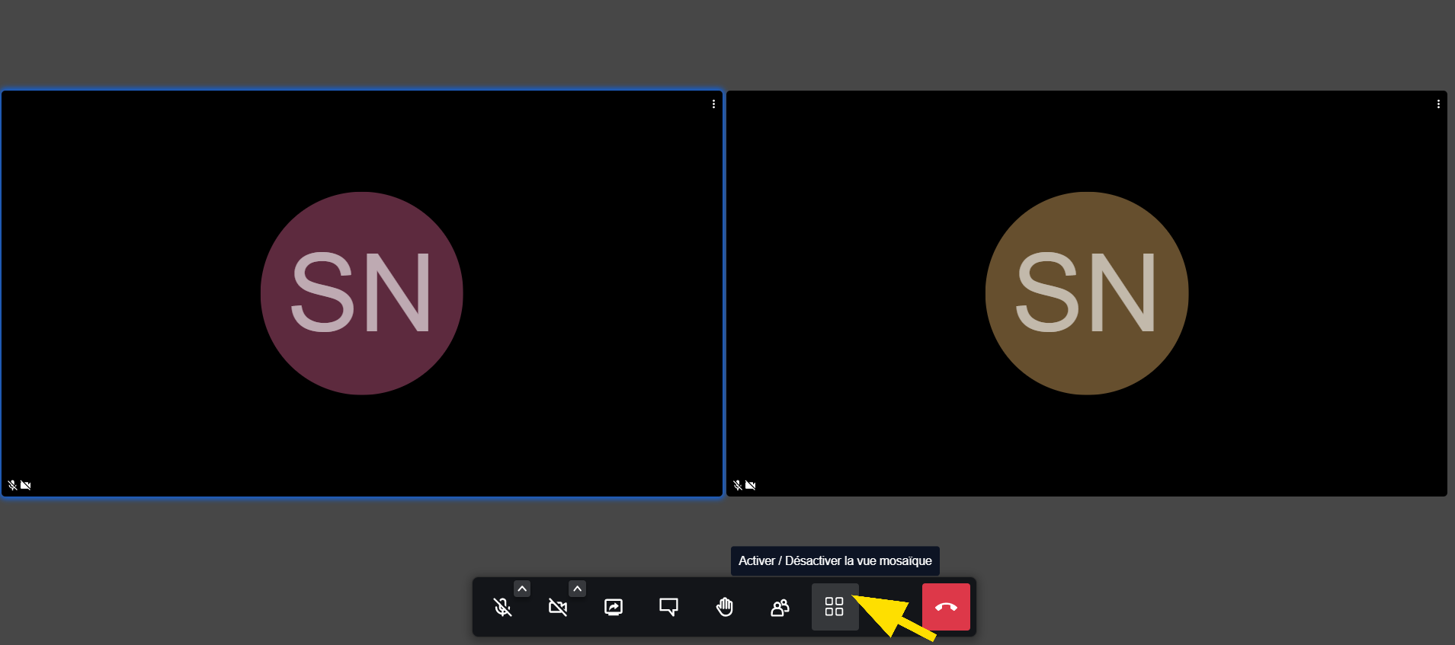Hang up the call

point(946,607)
